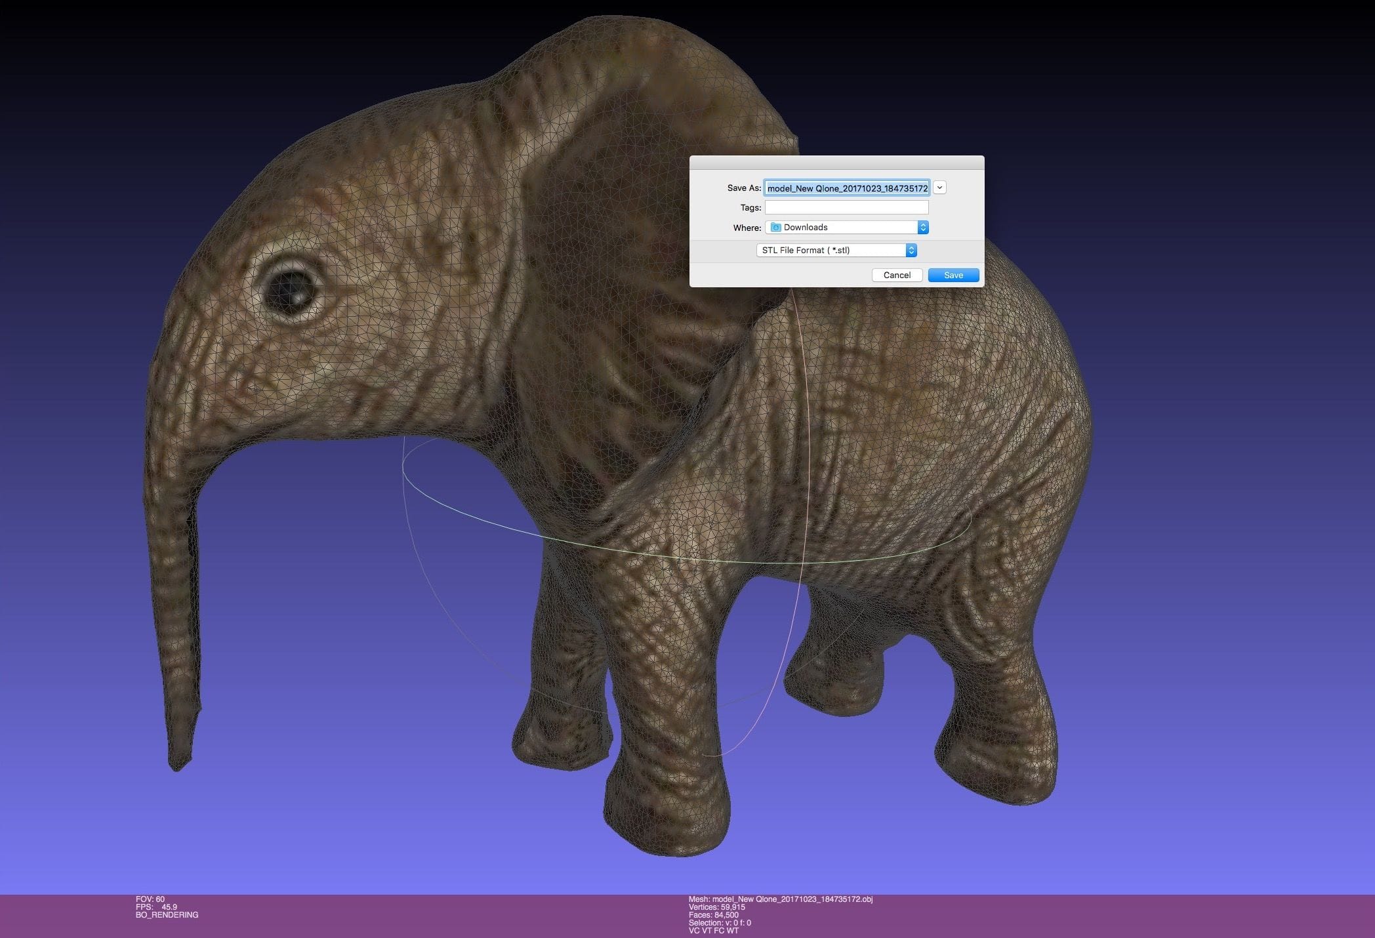Screen dimensions: 1375x938
Task: Click the FOV: 60 readout
Action: click(150, 899)
